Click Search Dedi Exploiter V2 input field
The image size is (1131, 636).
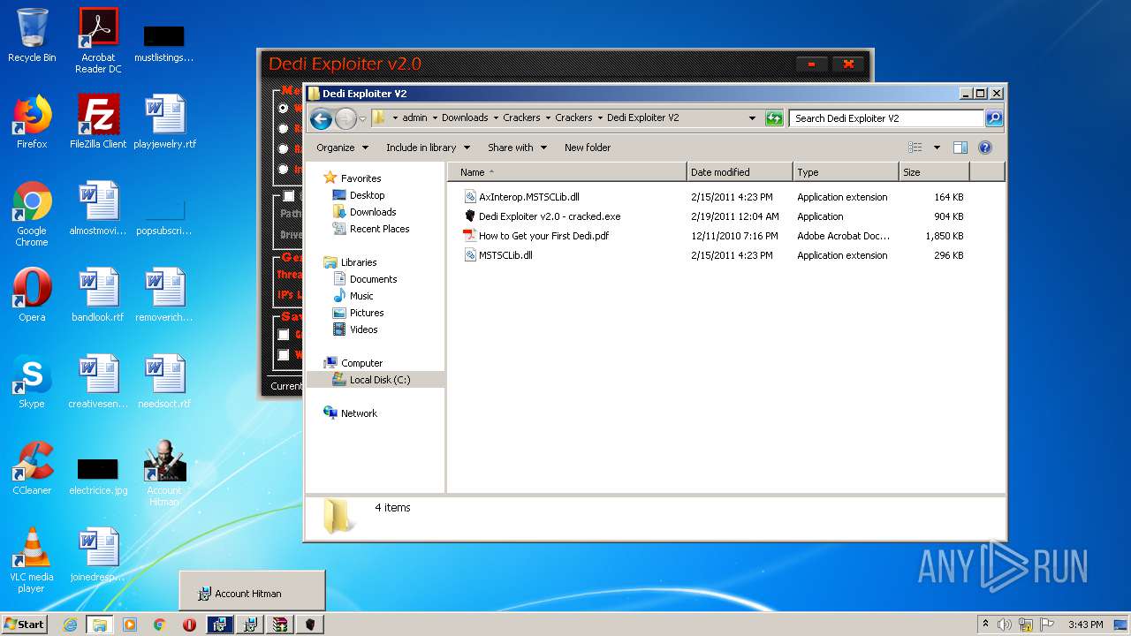coord(886,117)
